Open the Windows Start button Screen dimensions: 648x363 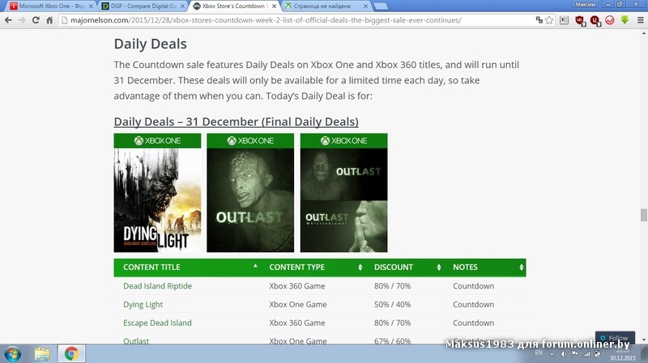tap(12, 354)
